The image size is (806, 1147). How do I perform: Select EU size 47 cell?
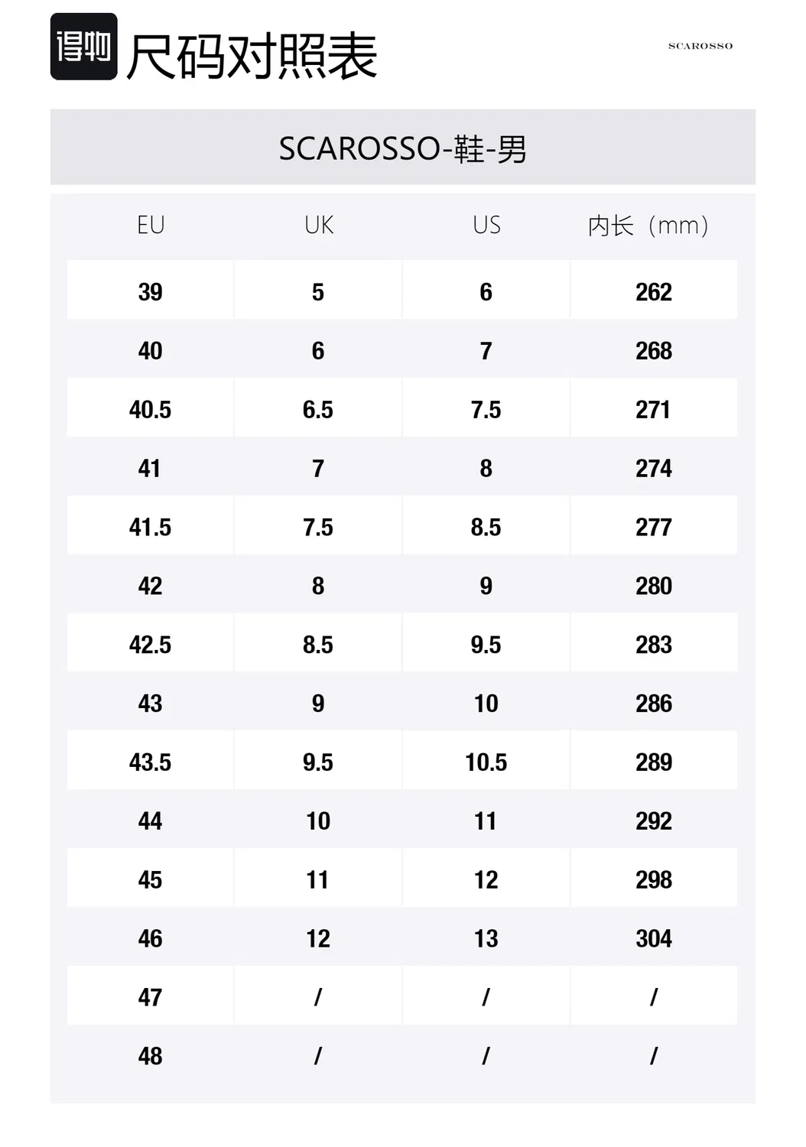coord(150,996)
